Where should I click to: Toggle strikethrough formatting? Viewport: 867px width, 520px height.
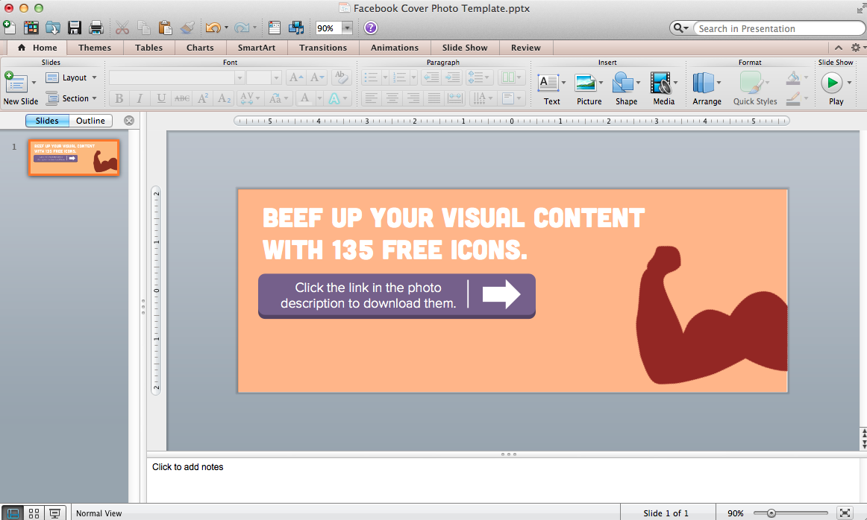point(182,99)
